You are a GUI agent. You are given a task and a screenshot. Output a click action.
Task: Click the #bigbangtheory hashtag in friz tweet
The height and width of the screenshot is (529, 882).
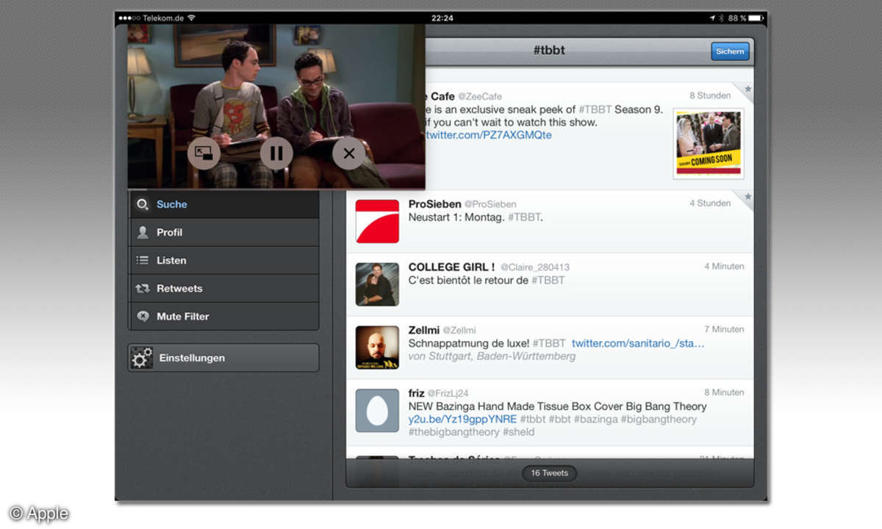tap(659, 419)
